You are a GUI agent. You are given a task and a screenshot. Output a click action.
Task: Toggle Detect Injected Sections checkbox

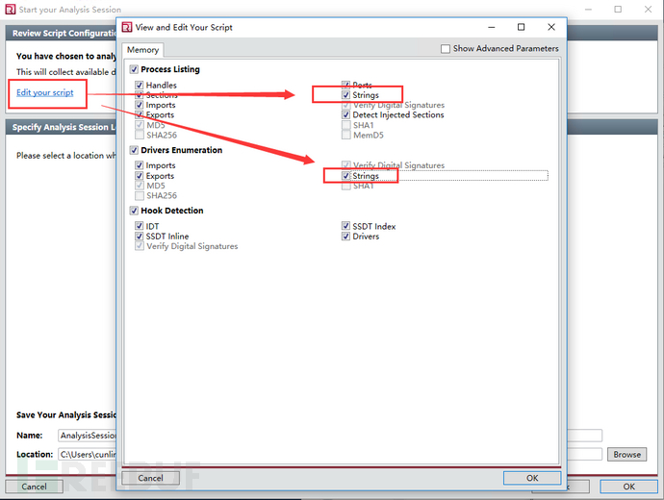(346, 114)
